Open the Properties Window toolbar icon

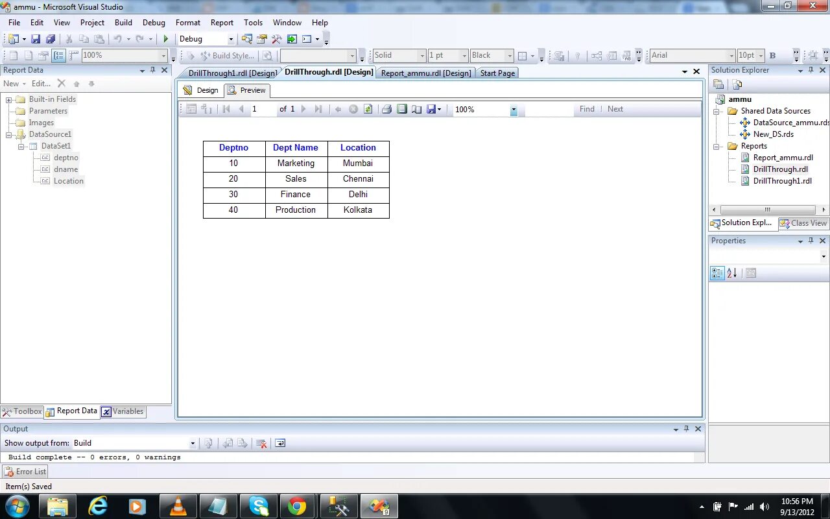coord(262,39)
